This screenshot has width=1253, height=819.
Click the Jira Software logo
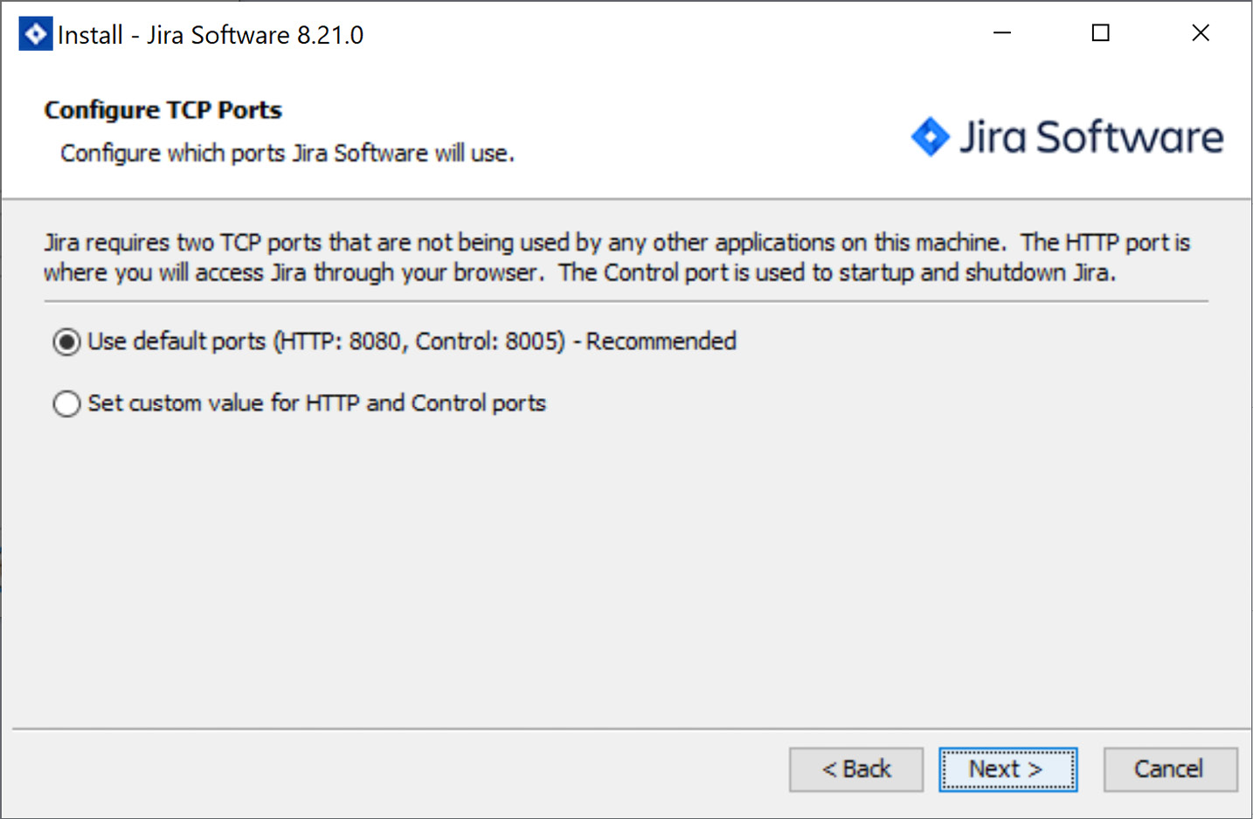(1066, 136)
